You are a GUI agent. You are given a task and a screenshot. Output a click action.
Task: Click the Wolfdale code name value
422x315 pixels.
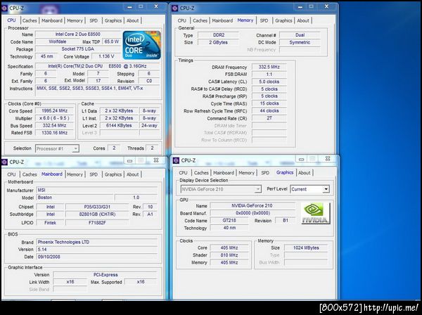58,41
